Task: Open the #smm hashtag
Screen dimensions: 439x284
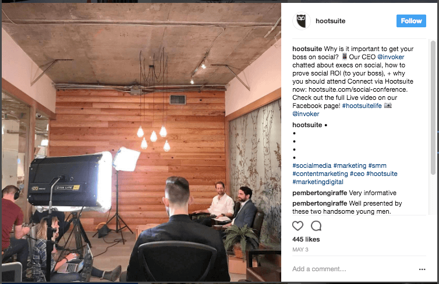Action: [377, 166]
